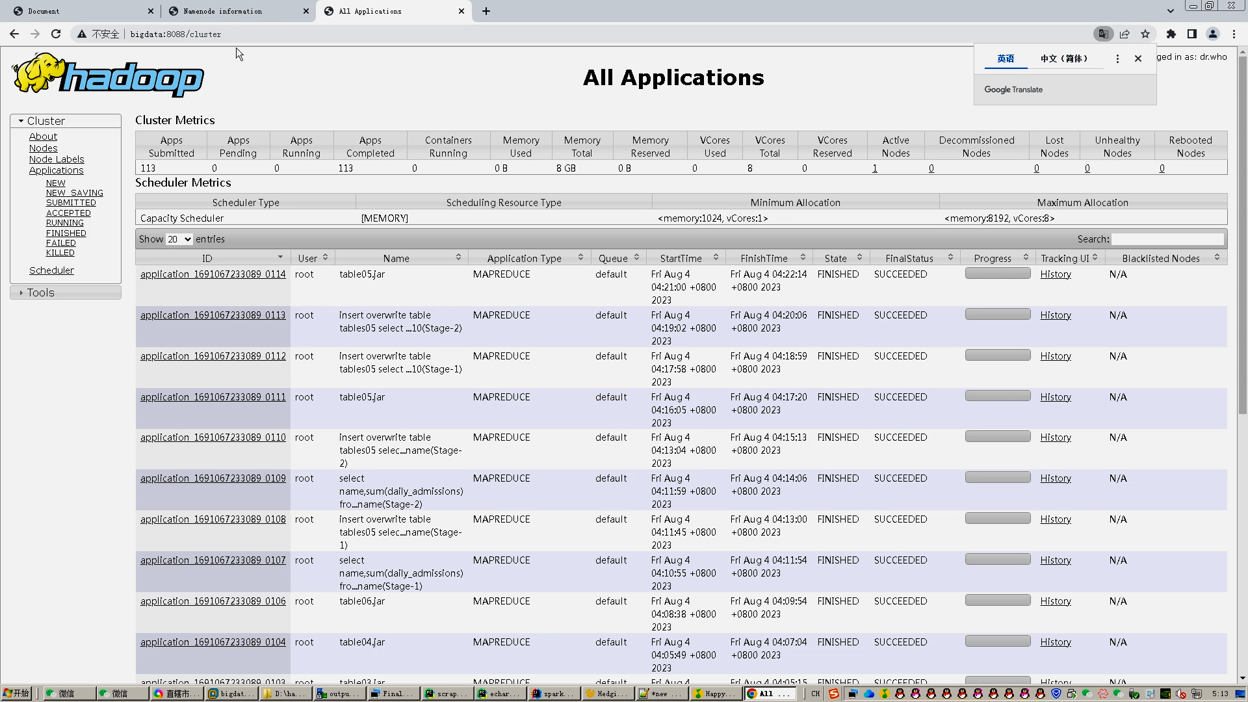
Task: Close the Google Translate popup
Action: (x=1138, y=58)
